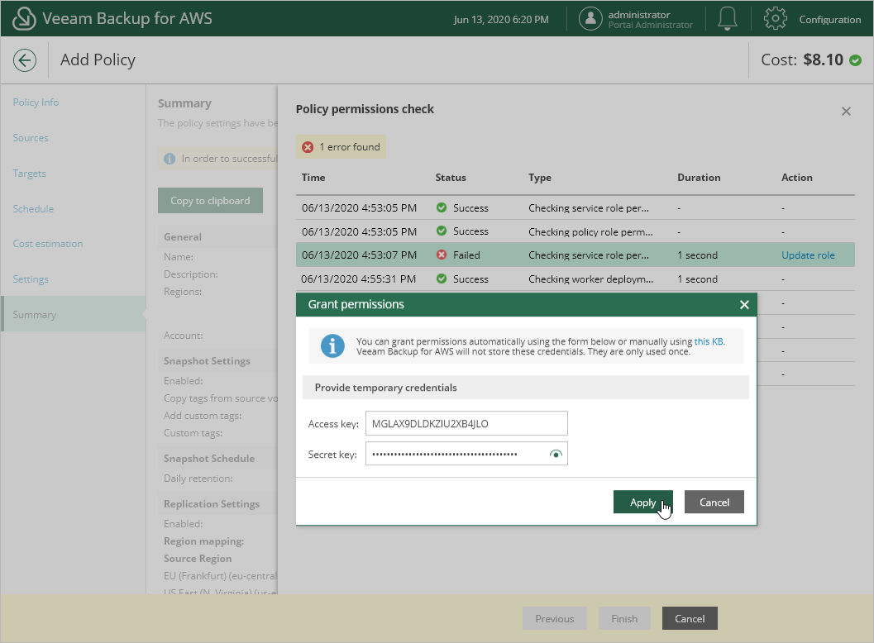Click the red Failed status icon
874x643 pixels.
click(x=442, y=255)
